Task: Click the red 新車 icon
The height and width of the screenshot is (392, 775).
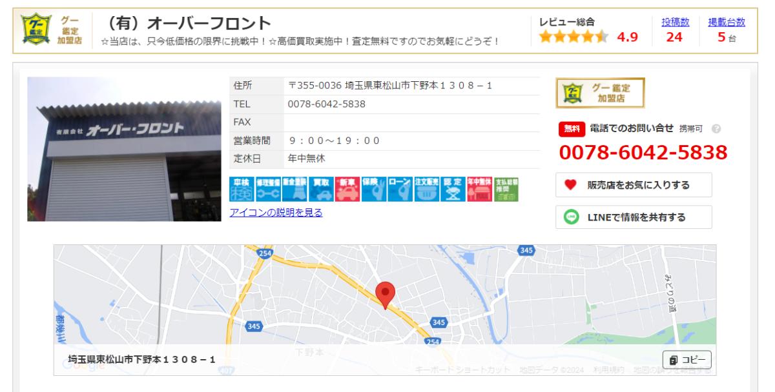Action: (x=347, y=189)
